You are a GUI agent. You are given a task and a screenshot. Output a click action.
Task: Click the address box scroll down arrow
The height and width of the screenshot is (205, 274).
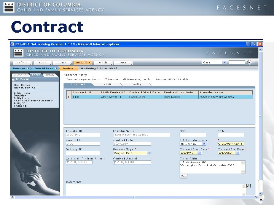(x=243, y=172)
